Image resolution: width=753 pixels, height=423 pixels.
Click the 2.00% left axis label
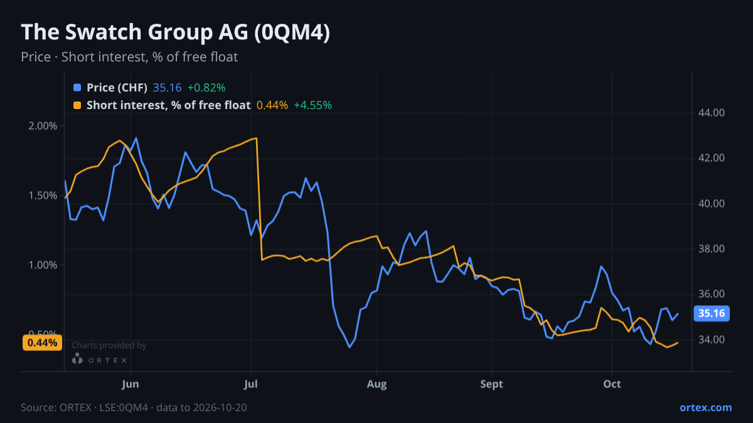[x=43, y=126]
